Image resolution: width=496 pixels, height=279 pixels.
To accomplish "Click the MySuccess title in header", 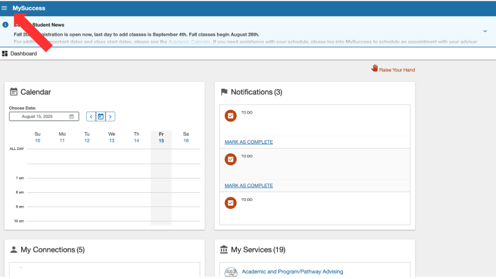I will [29, 8].
